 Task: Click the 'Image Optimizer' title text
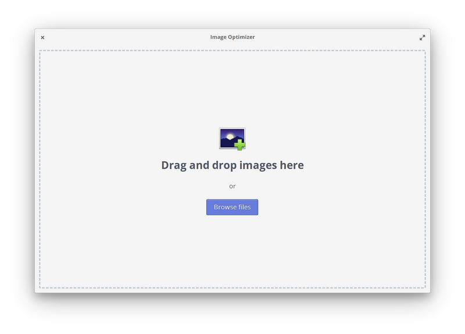(233, 37)
